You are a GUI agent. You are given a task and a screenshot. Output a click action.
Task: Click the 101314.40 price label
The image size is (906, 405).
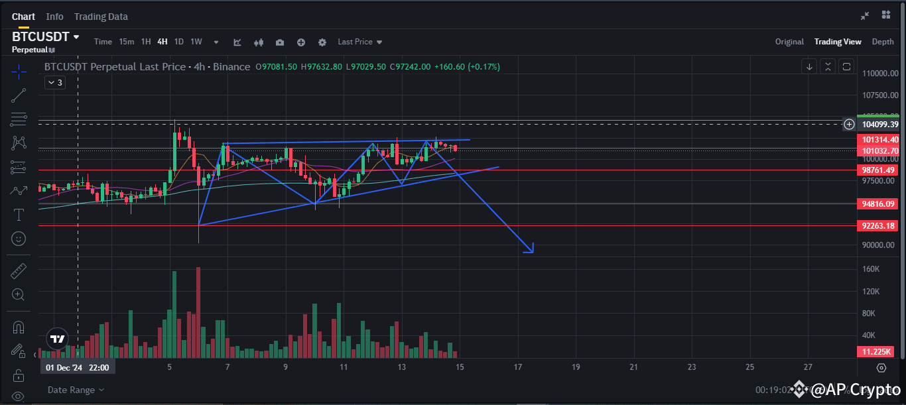coord(878,140)
